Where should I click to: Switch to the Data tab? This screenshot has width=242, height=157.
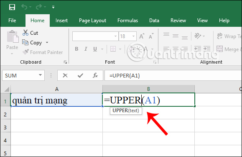point(154,21)
